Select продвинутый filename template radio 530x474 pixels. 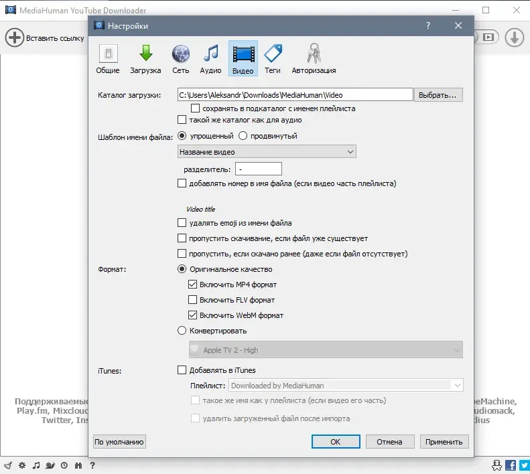coord(243,136)
